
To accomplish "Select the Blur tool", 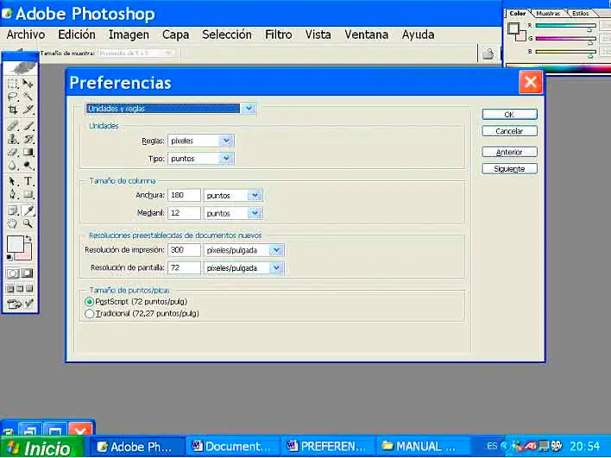I will 12,166.
